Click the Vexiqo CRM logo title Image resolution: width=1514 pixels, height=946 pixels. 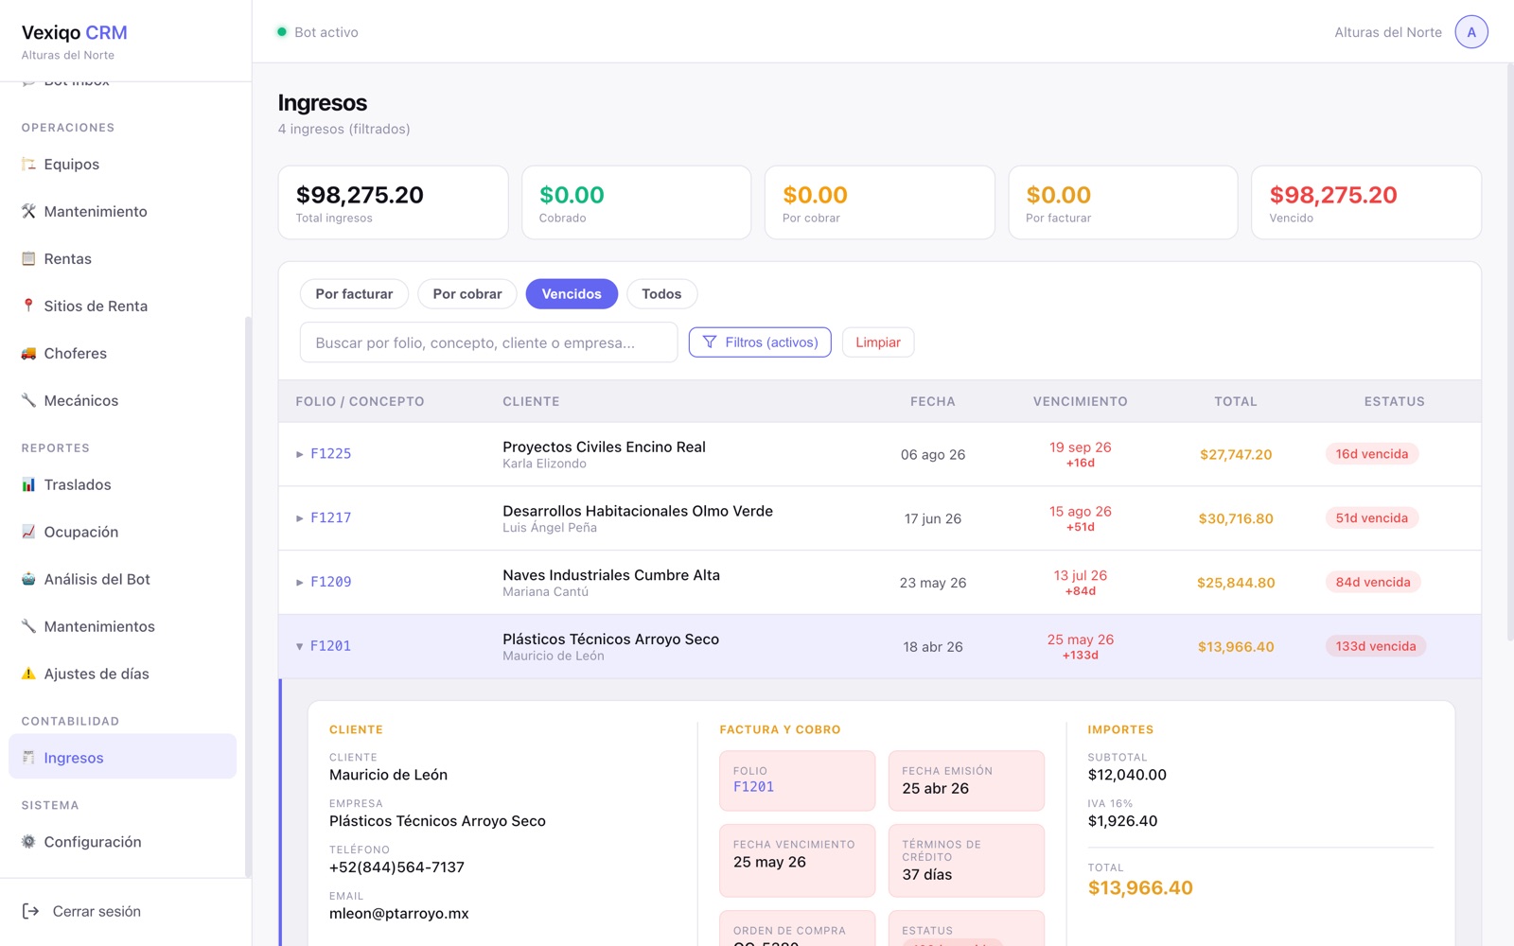[x=75, y=32]
